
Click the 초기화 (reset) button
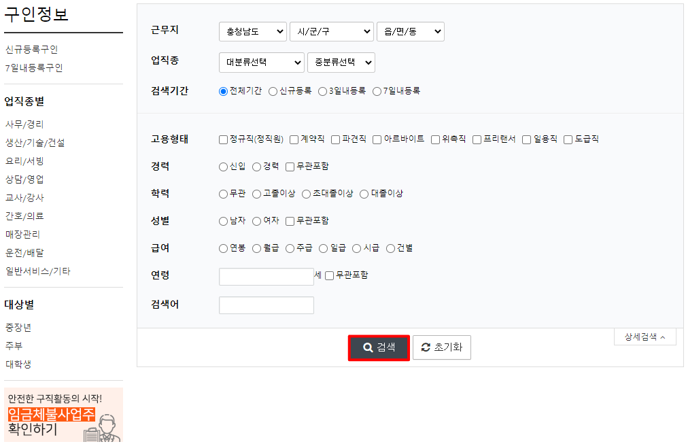pyautogui.click(x=441, y=347)
